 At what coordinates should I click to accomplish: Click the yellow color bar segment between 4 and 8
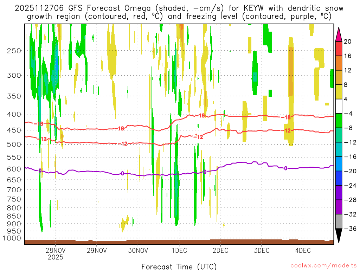(339, 92)
